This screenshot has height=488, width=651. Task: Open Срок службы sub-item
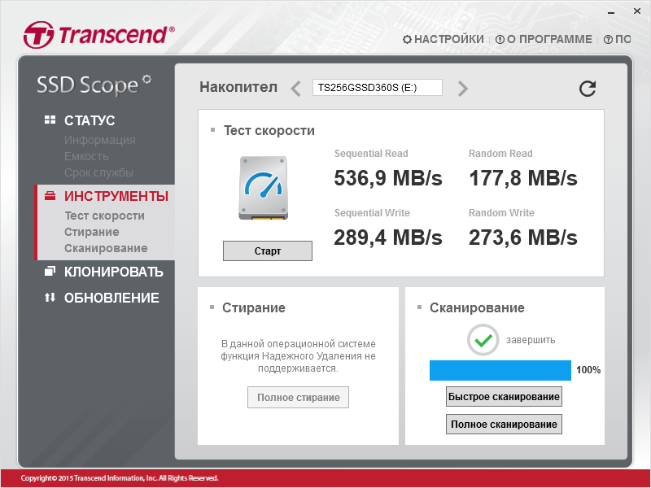98,172
